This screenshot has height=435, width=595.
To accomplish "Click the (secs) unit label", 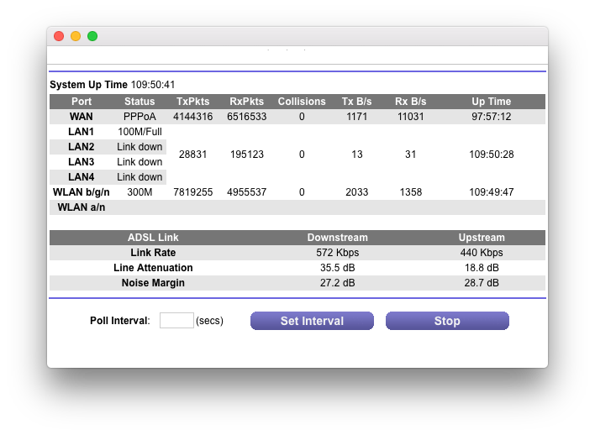I will pos(209,321).
